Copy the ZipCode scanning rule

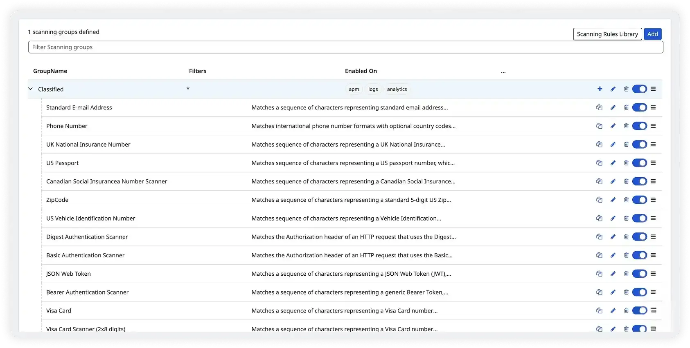click(x=599, y=200)
